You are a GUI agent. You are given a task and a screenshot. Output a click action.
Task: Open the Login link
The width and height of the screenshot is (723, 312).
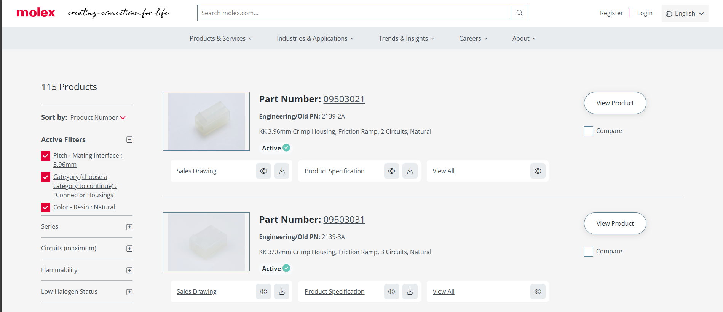645,13
